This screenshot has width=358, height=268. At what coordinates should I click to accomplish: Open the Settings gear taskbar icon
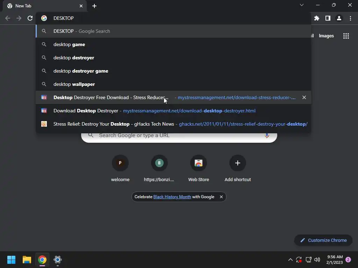58,260
